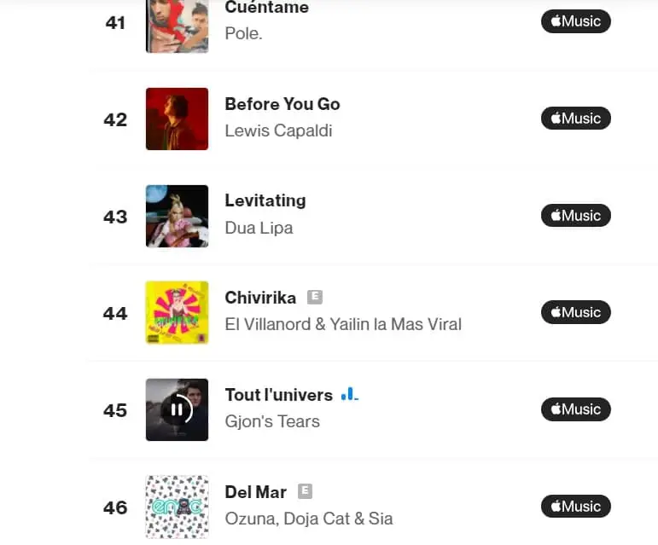This screenshot has height=545, width=658.
Task: Go to artist Lewis Capaldi
Action: (278, 130)
